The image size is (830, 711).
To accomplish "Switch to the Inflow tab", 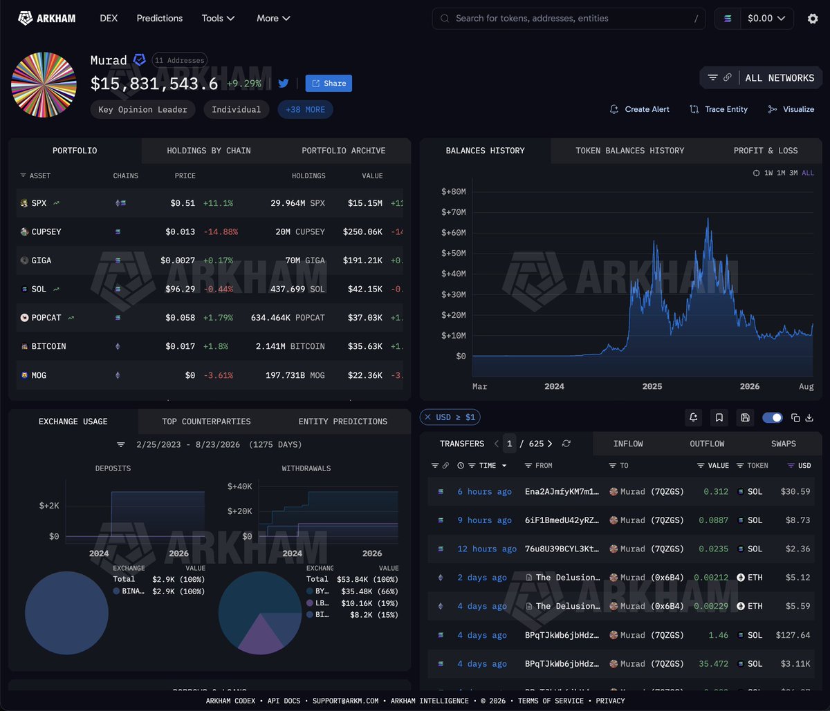I will pyautogui.click(x=627, y=444).
